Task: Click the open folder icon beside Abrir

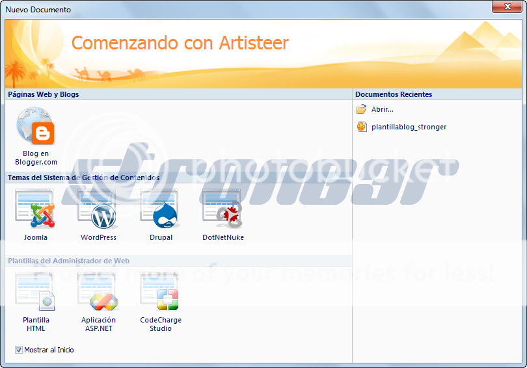Action: point(362,109)
